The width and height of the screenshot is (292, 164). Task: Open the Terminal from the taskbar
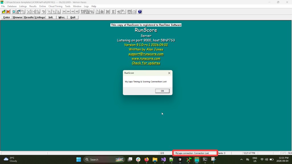click(205, 159)
